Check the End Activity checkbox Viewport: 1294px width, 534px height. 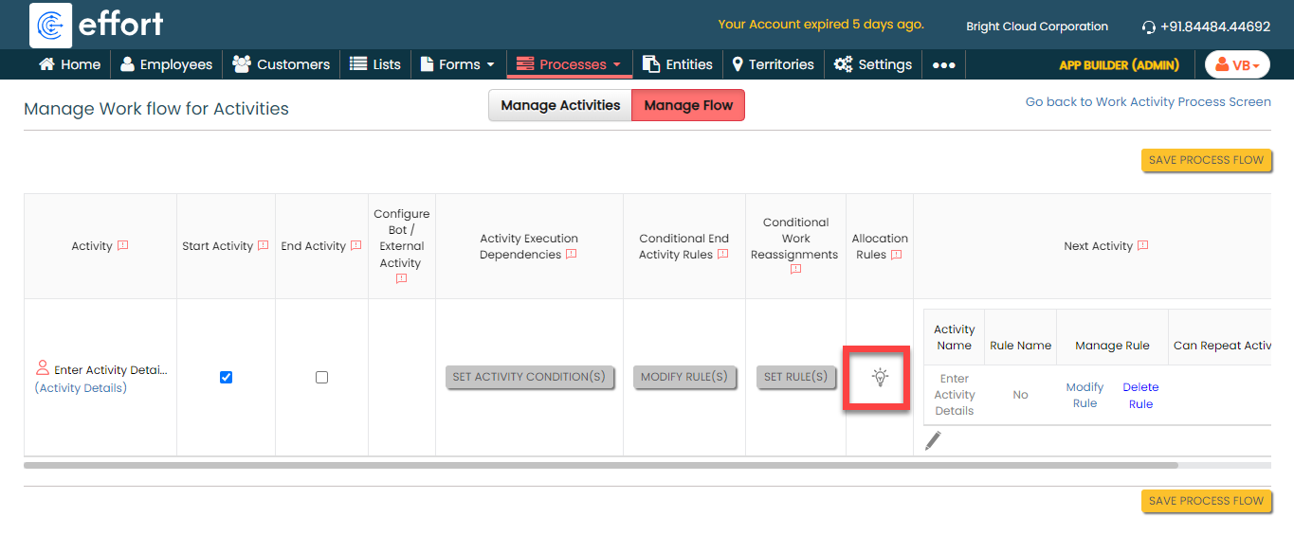(x=321, y=377)
